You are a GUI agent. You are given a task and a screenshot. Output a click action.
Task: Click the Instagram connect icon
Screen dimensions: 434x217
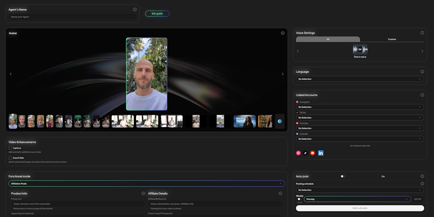click(x=298, y=153)
